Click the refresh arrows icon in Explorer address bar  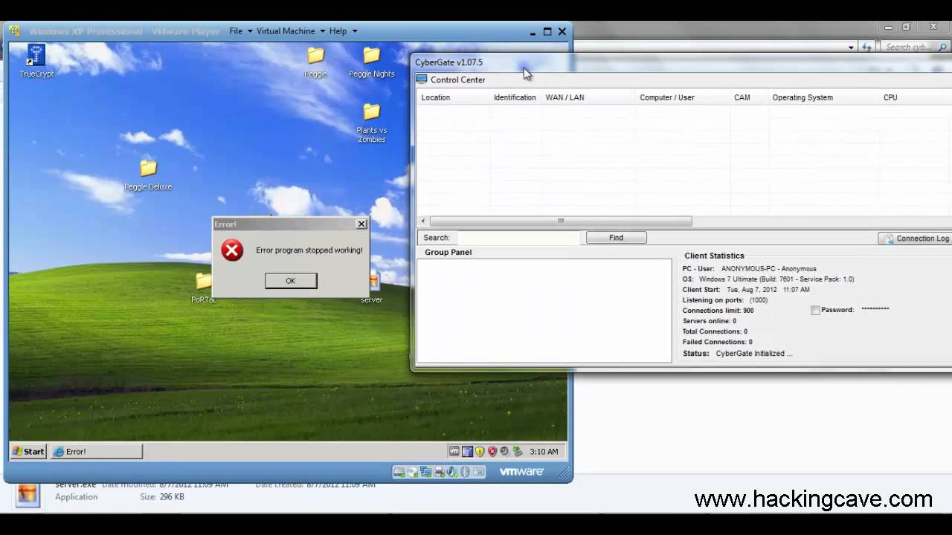[x=866, y=47]
